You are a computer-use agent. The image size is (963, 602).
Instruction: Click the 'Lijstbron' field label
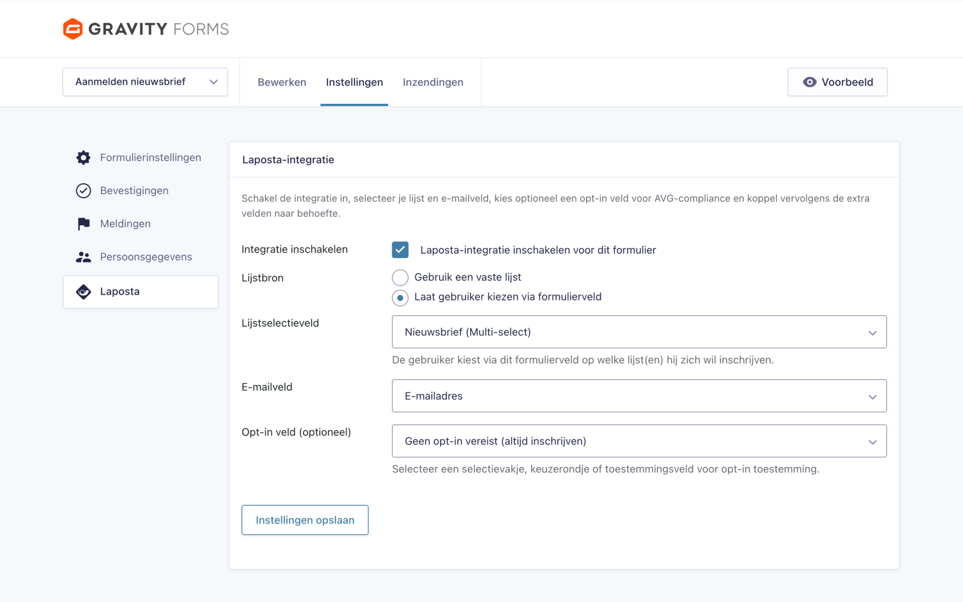pos(262,278)
